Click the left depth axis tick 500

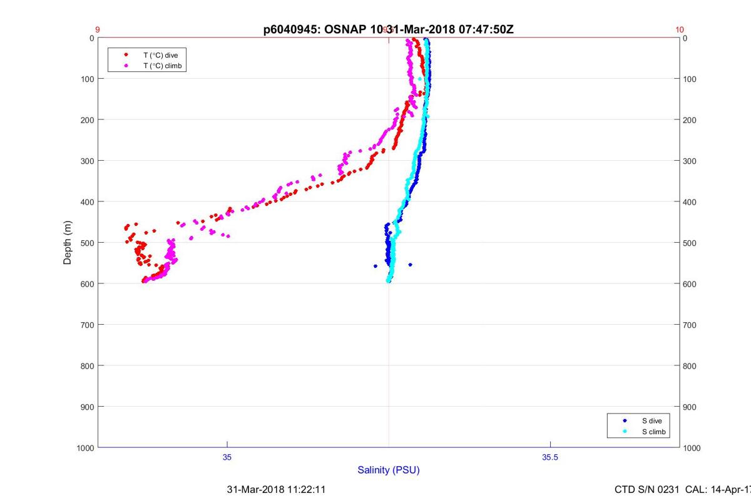pyautogui.click(x=87, y=243)
